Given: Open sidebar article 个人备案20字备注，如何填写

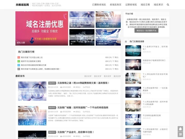Looking at the screenshot, I should tap(155, 48).
